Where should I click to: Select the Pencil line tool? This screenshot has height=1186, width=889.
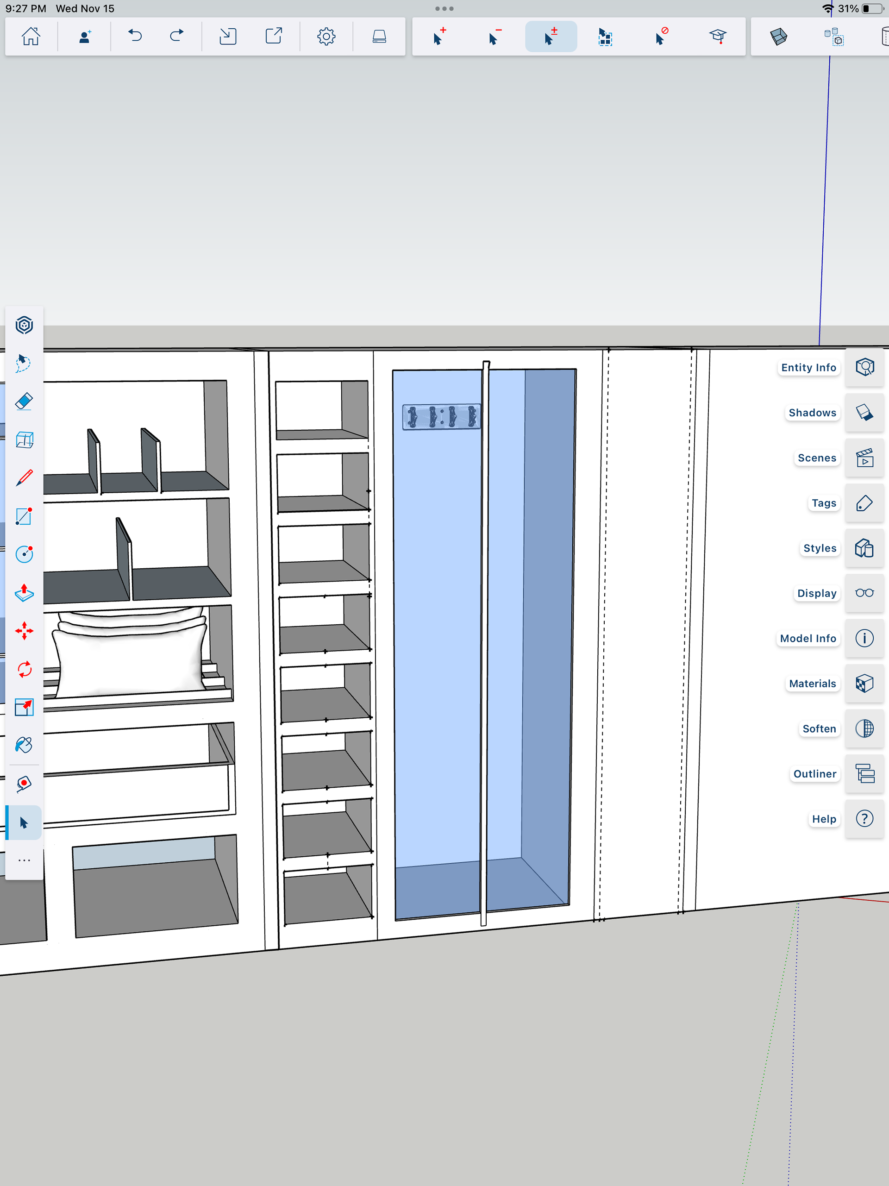click(24, 478)
